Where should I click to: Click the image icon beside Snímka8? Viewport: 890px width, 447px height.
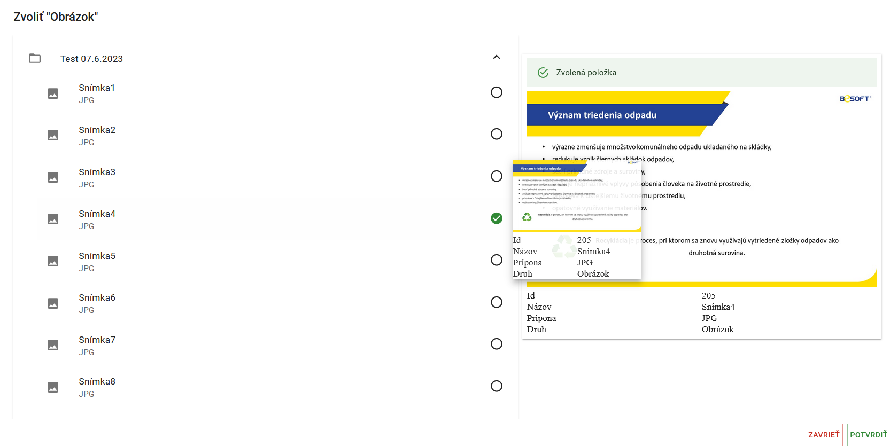coord(53,387)
